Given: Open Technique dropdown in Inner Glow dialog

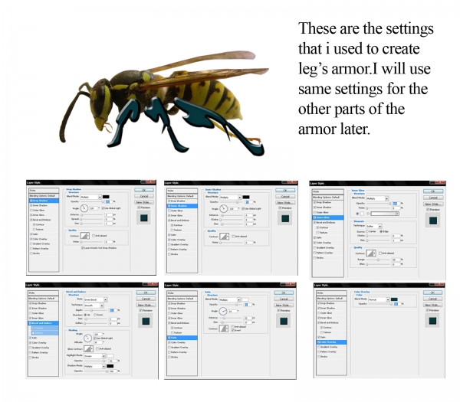Looking at the screenshot, I should (374, 226).
